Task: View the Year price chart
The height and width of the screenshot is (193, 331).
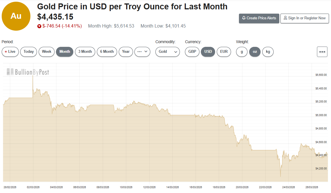Action: click(126, 52)
